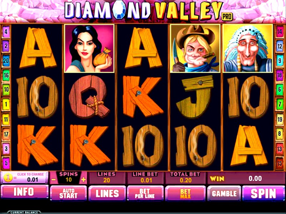Click the cowboy with cigar symbol
The height and width of the screenshot is (214, 286).
195,49
